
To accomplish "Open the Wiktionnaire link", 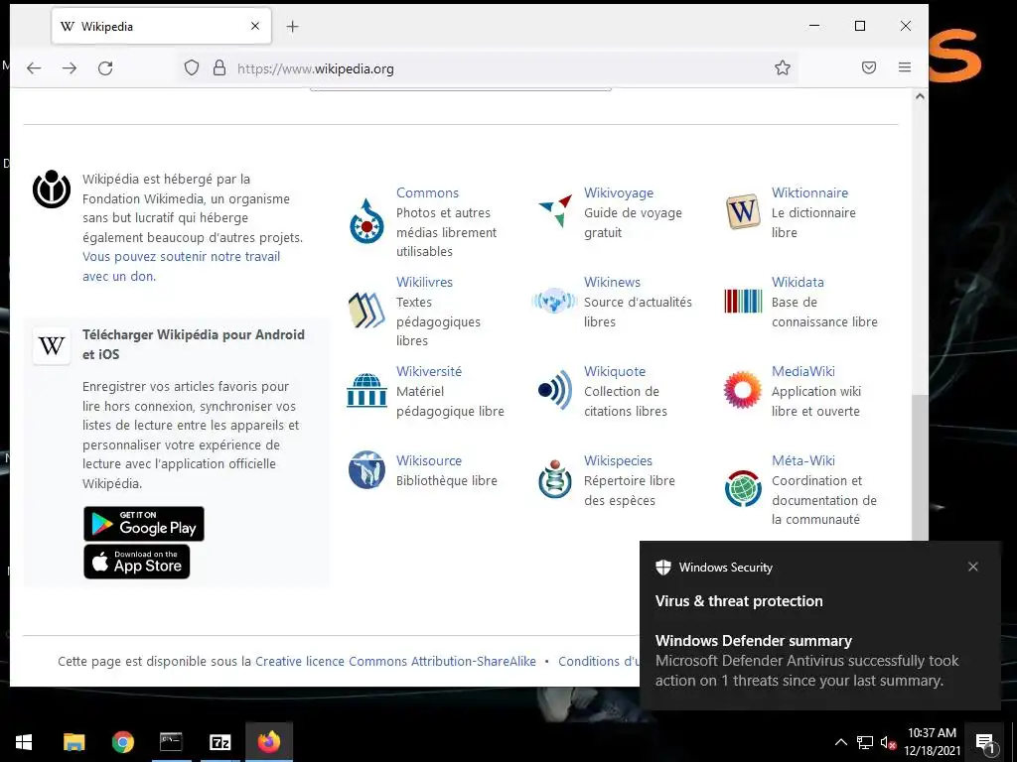I will pos(810,193).
